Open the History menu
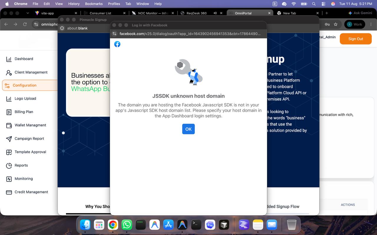This screenshot has height=235, width=377. tap(74, 4)
